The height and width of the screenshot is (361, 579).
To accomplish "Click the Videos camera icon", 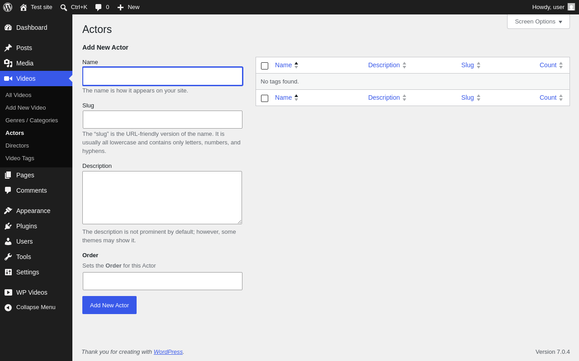I will click(x=8, y=79).
